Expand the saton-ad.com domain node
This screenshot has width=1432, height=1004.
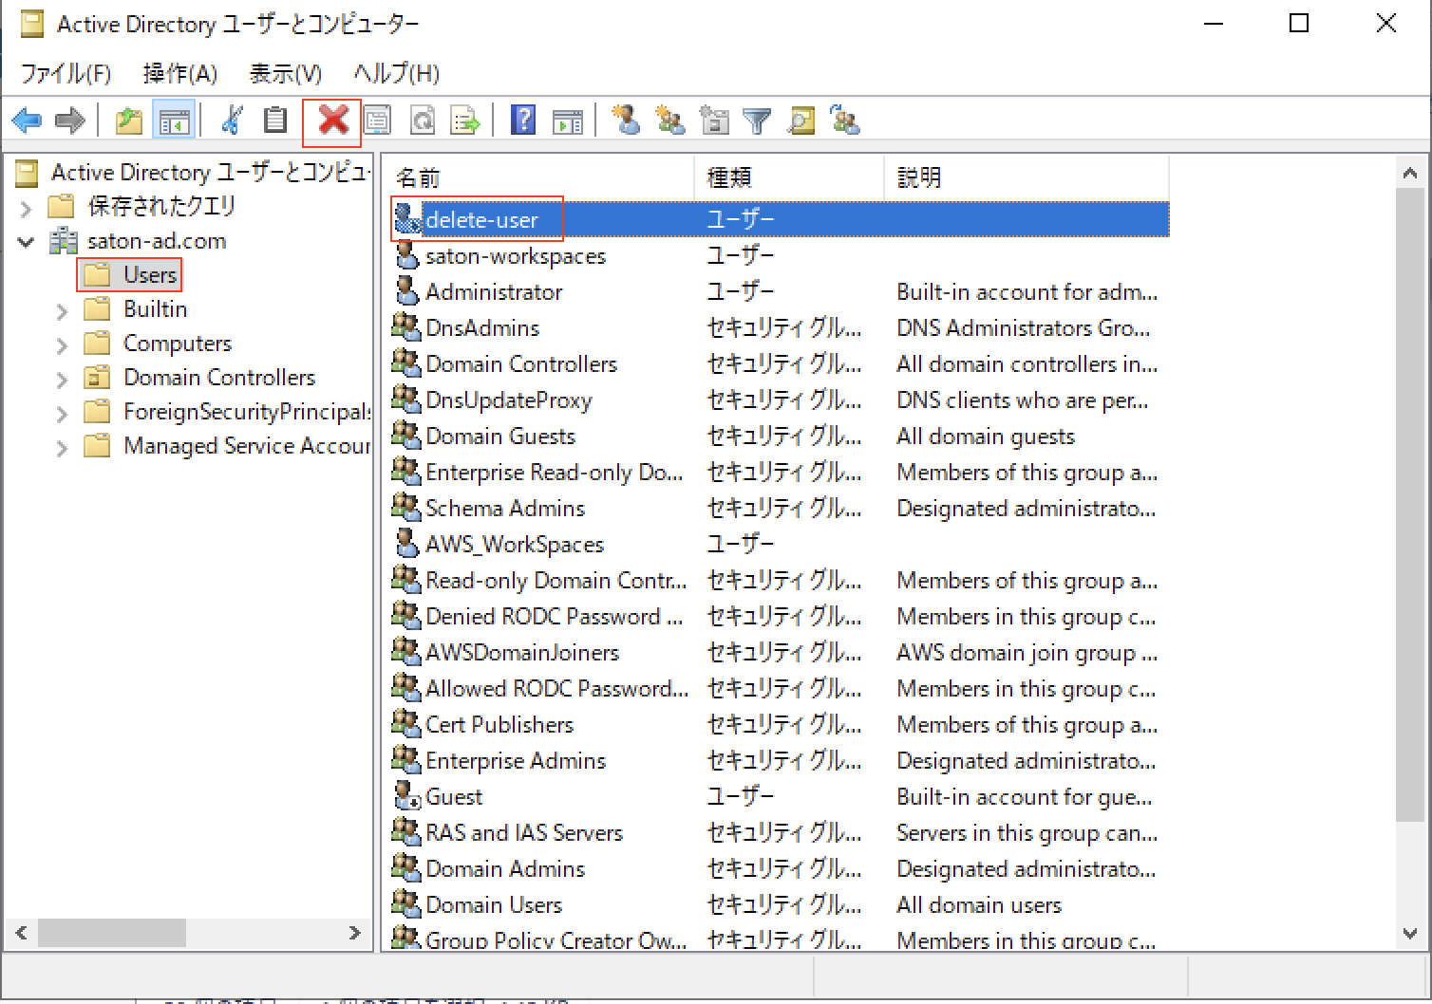pos(26,241)
